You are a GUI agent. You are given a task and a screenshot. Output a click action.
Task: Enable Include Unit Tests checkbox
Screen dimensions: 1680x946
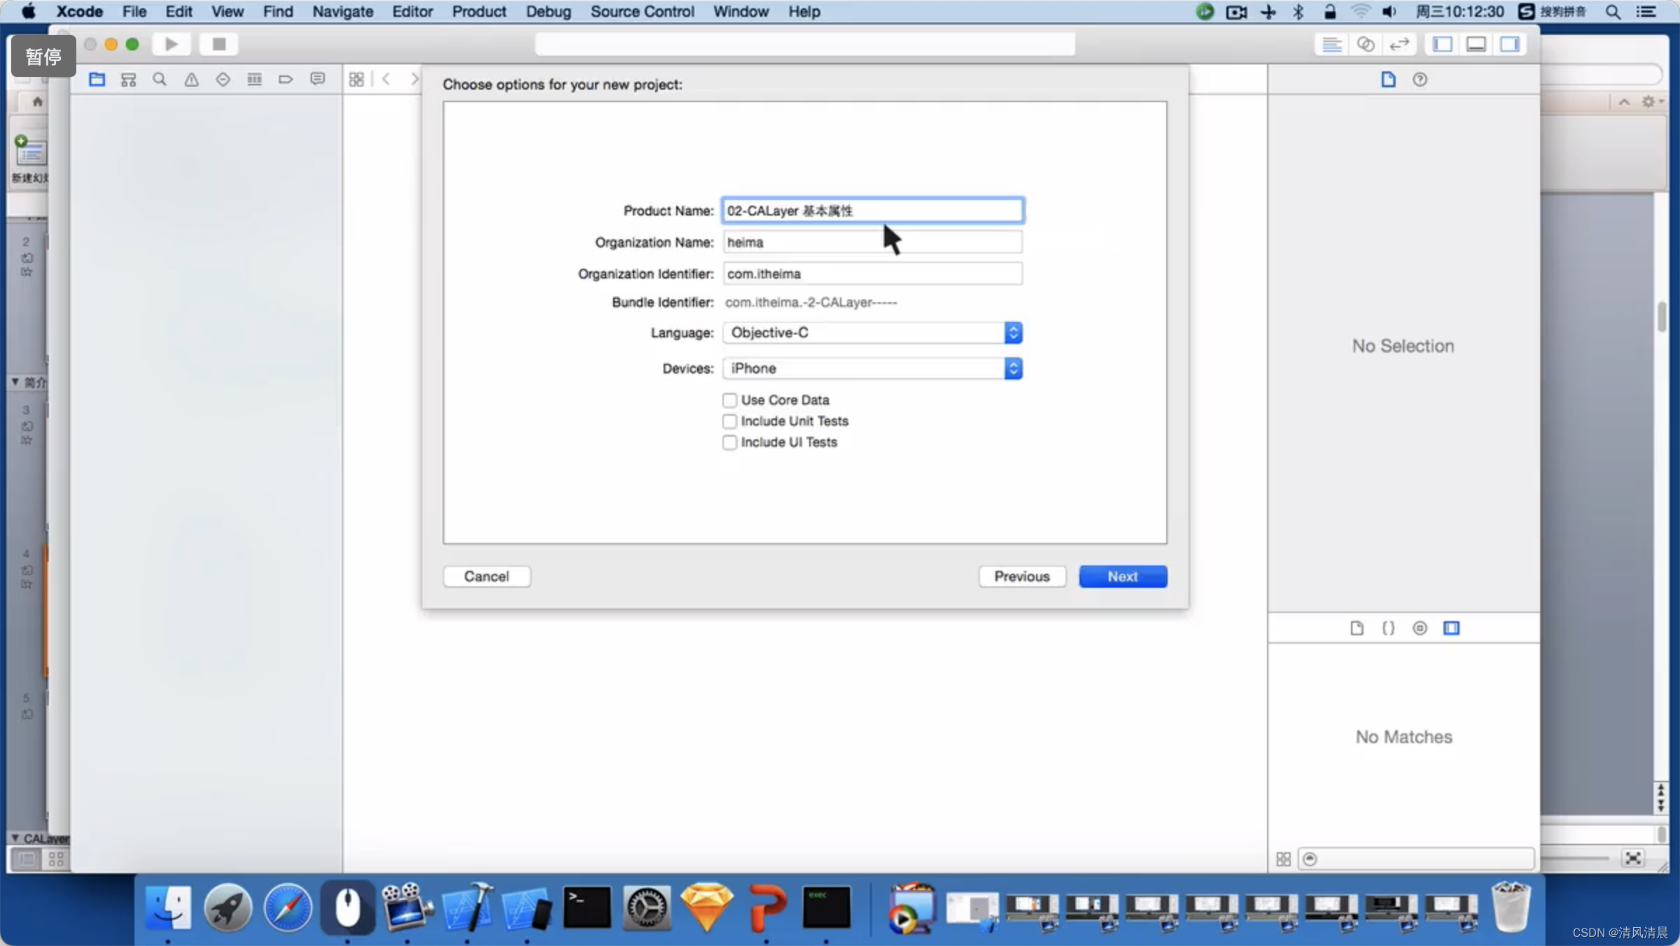coord(729,421)
